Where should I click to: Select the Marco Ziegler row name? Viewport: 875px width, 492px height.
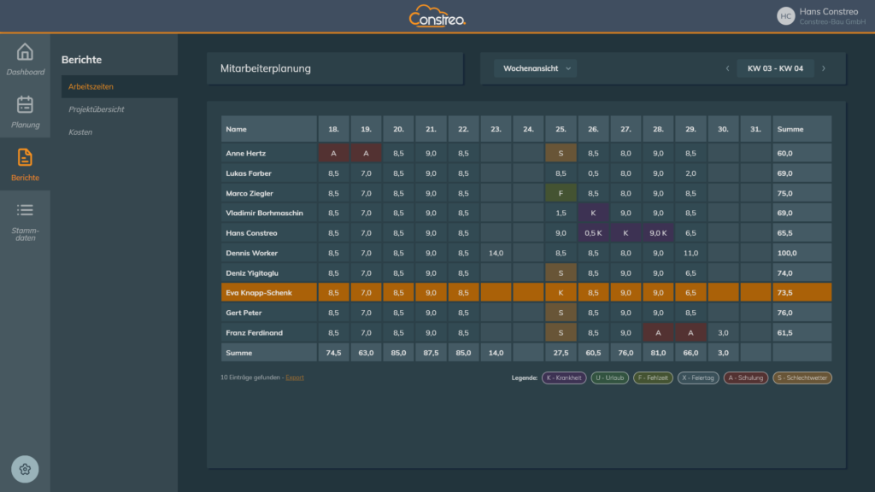click(x=250, y=194)
